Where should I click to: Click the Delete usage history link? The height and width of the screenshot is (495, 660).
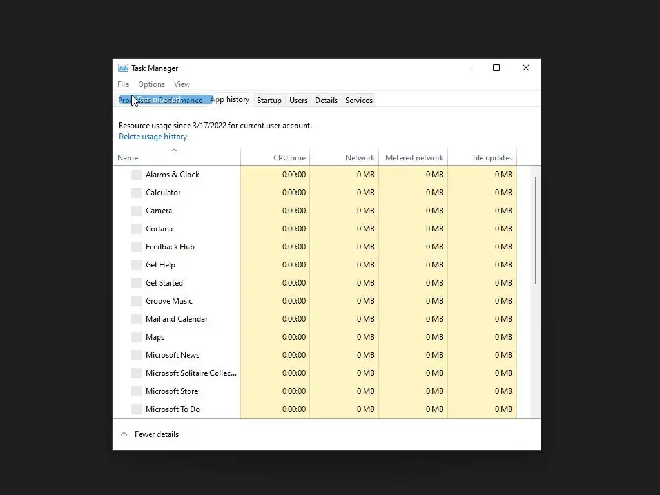(x=153, y=137)
